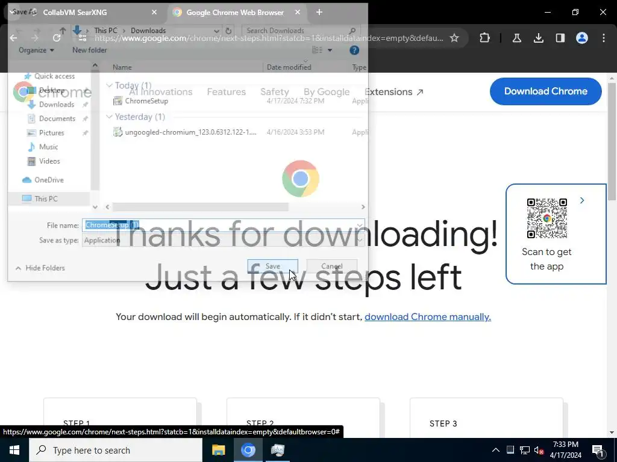Click the download Chrome manually link
The height and width of the screenshot is (462, 617).
(427, 316)
